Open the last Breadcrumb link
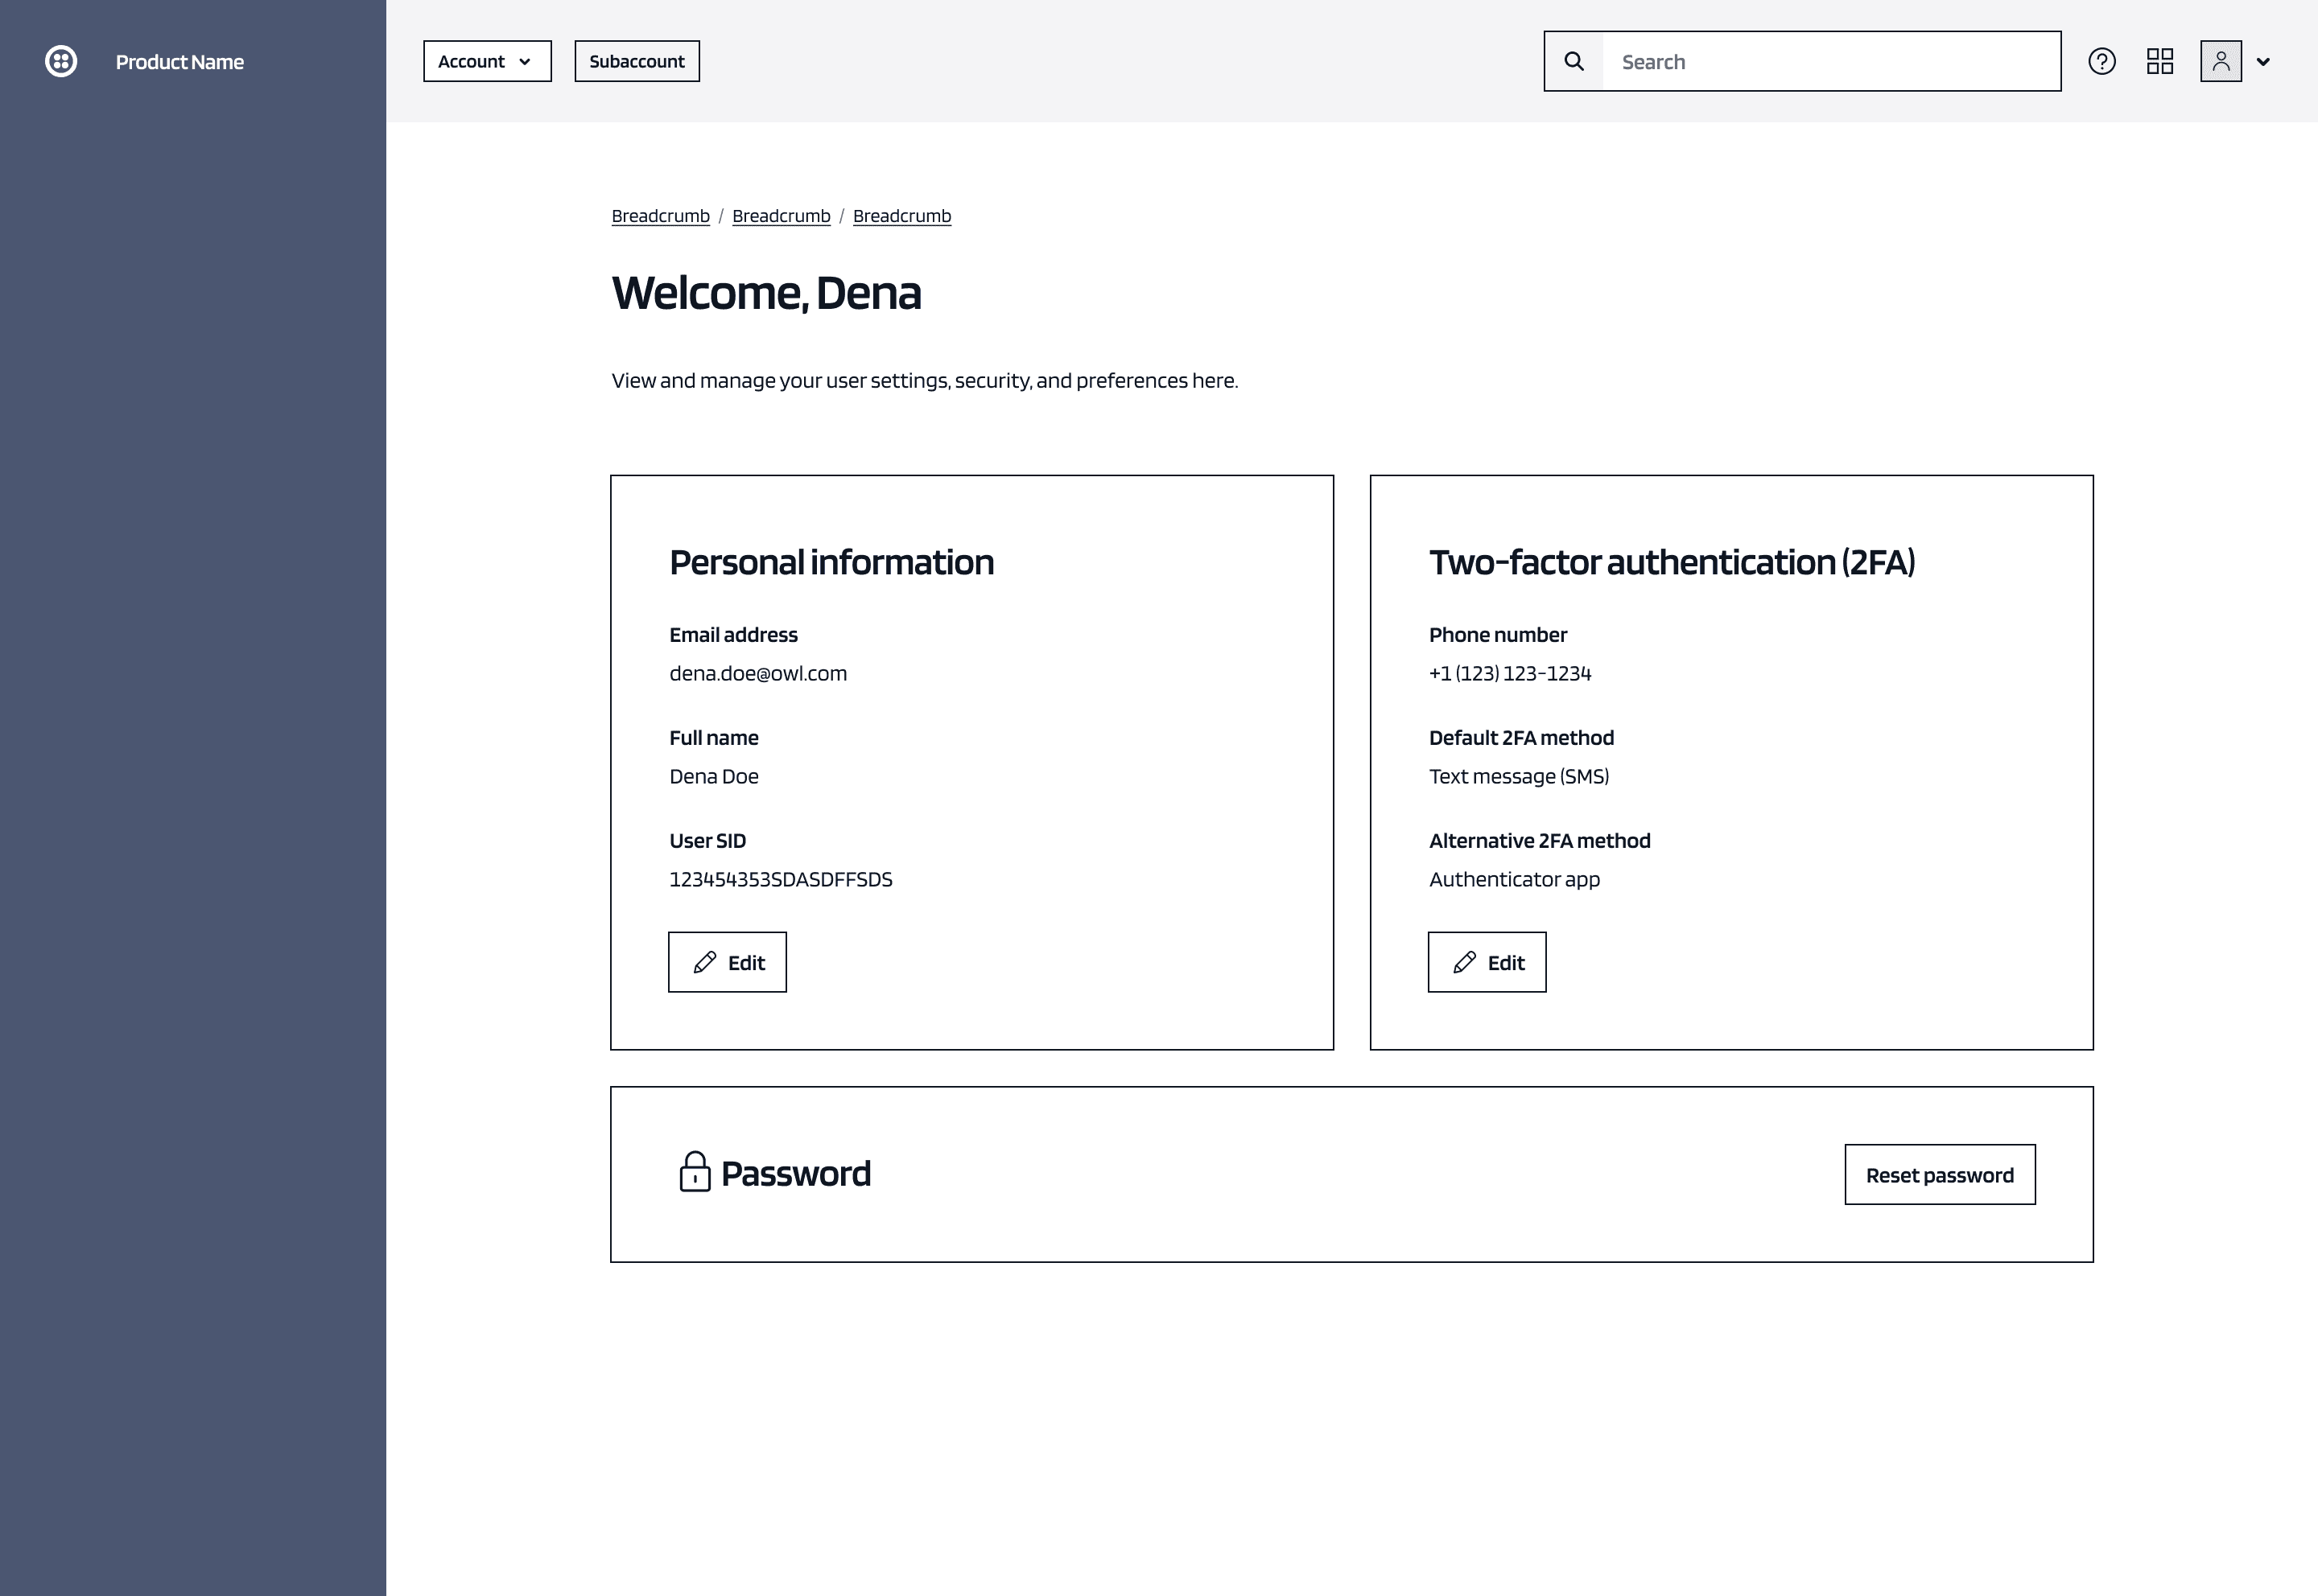The width and height of the screenshot is (2318, 1596). click(x=901, y=215)
